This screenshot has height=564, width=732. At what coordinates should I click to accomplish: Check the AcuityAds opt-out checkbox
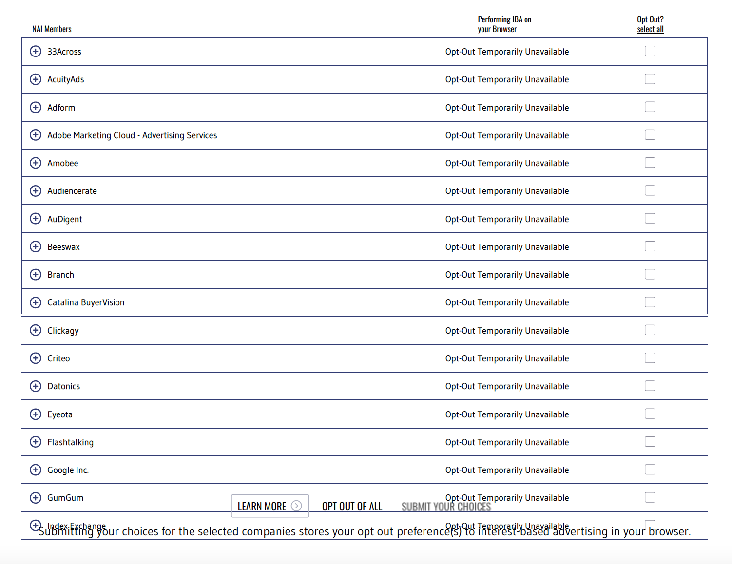(x=650, y=79)
